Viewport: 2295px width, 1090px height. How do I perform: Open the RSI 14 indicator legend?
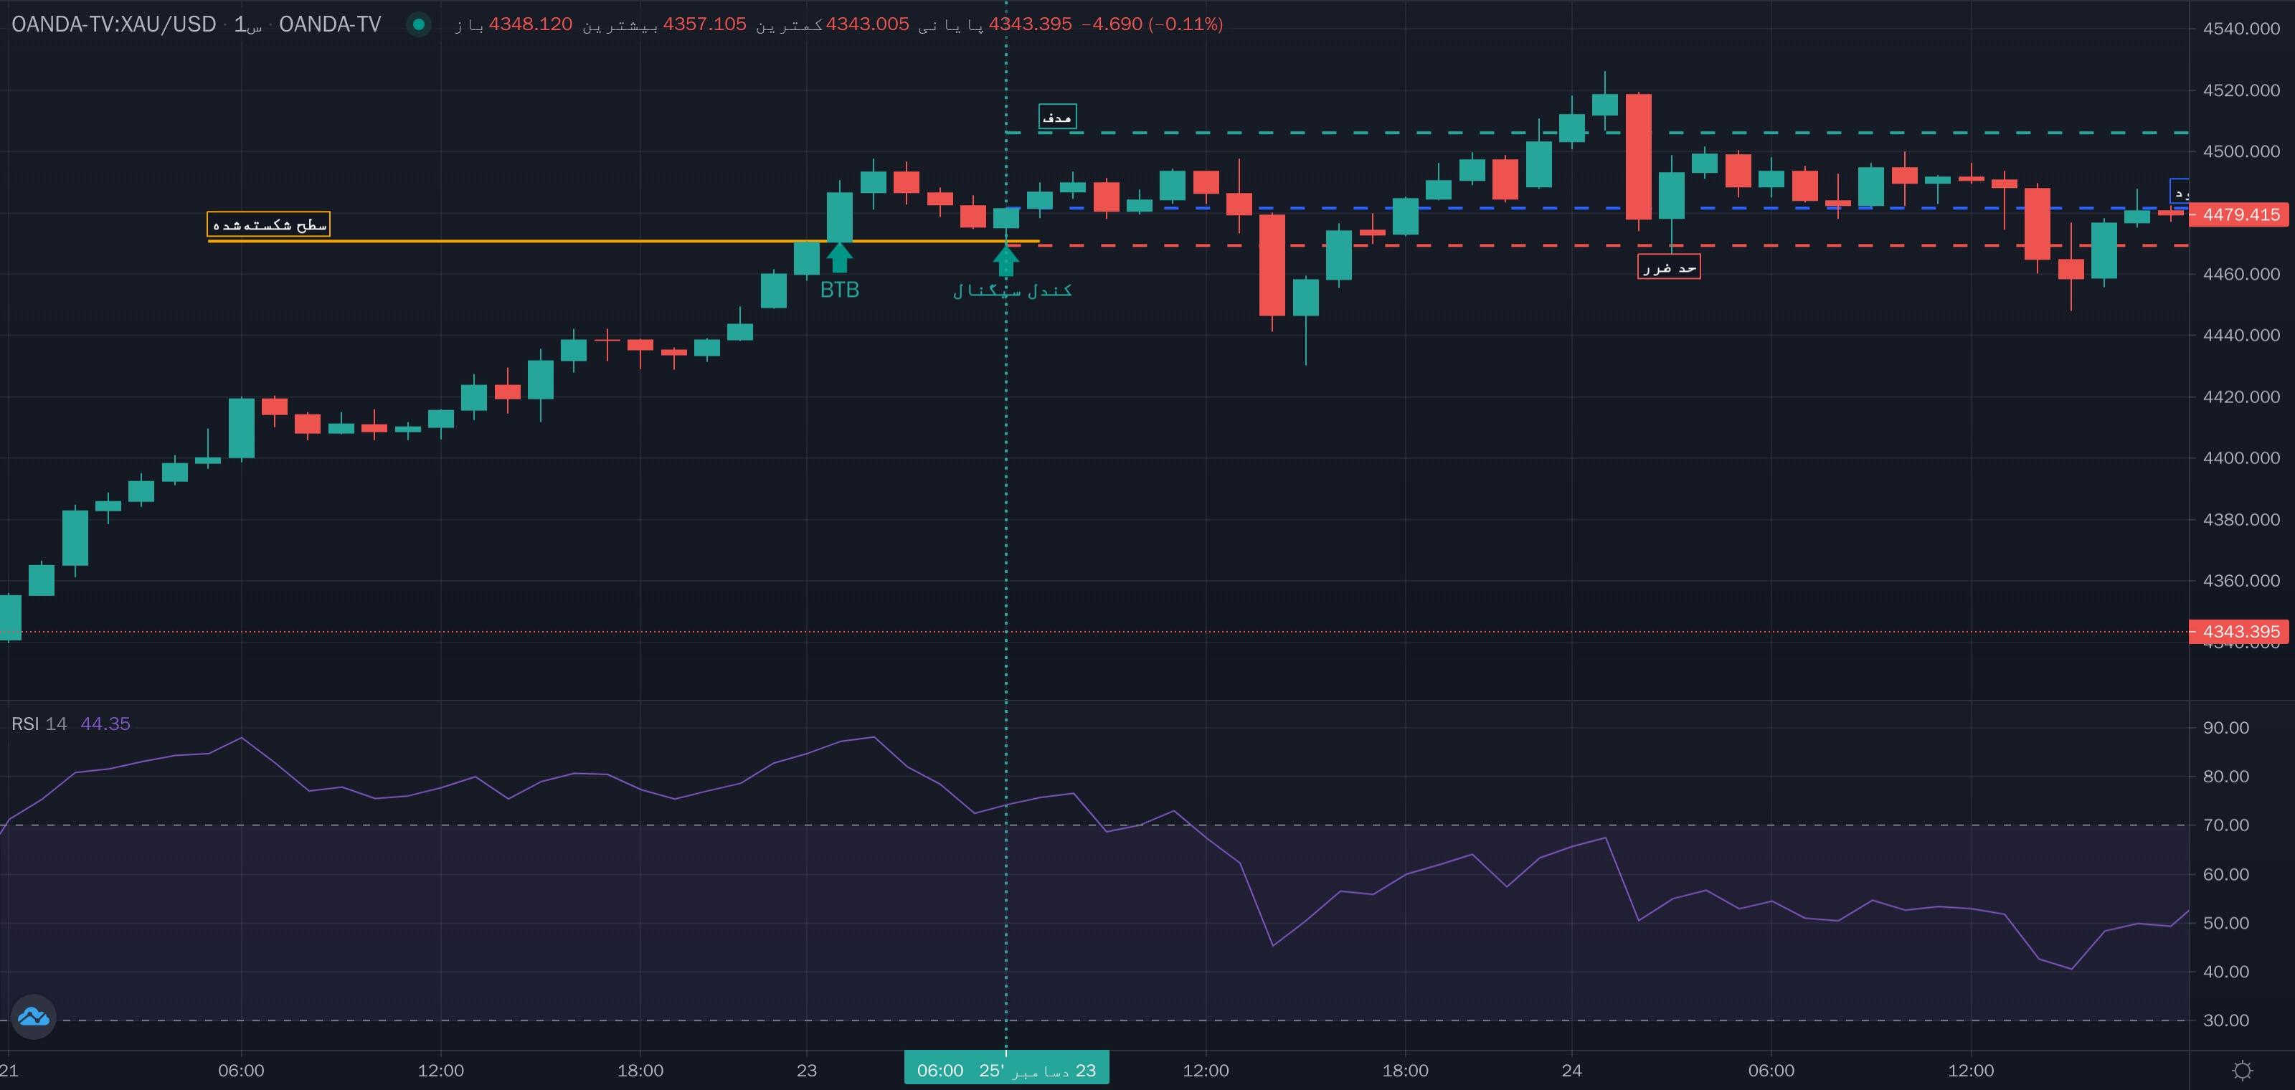pyautogui.click(x=39, y=724)
